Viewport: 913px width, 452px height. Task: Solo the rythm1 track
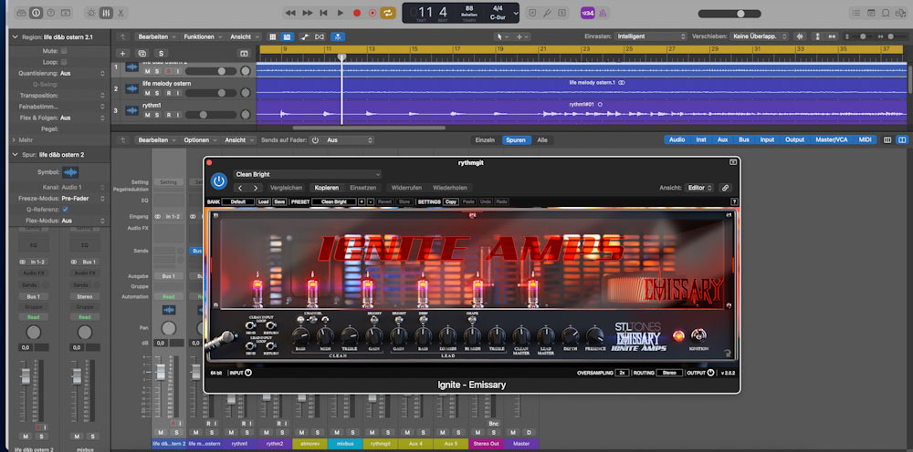pyautogui.click(x=157, y=115)
